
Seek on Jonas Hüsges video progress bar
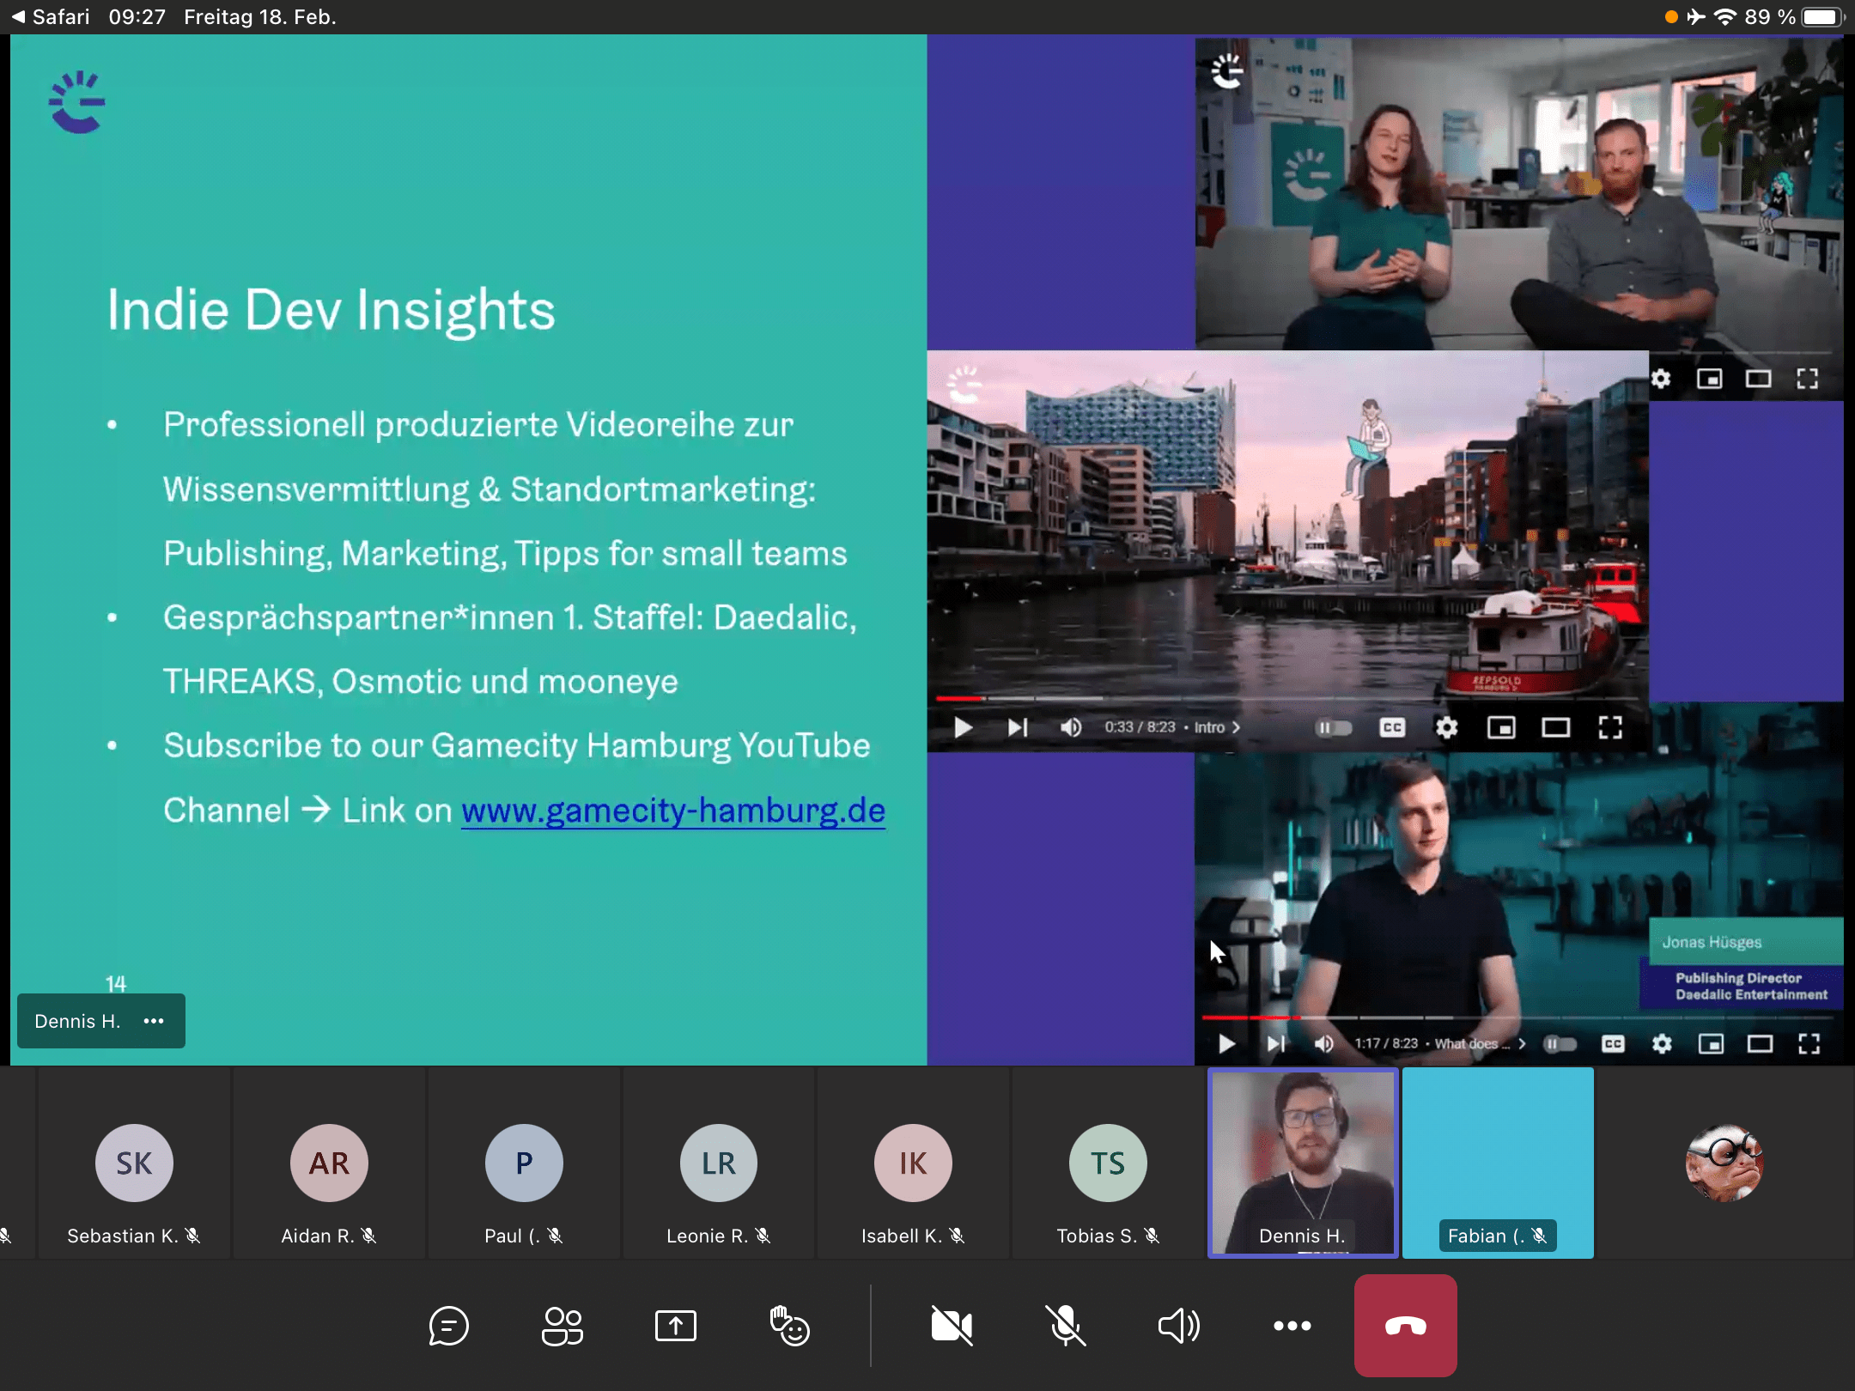(1517, 1017)
